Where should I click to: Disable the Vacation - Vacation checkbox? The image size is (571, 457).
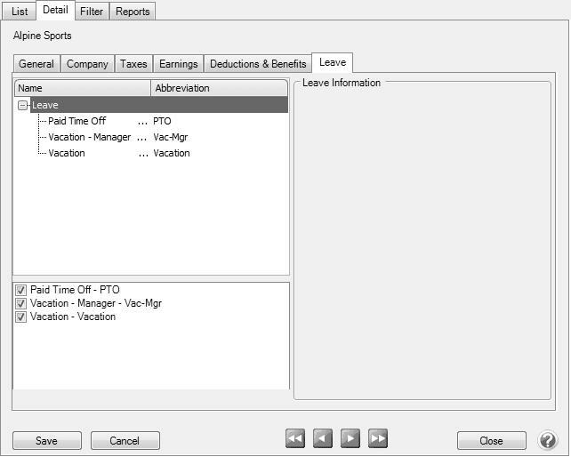pyautogui.click(x=21, y=317)
